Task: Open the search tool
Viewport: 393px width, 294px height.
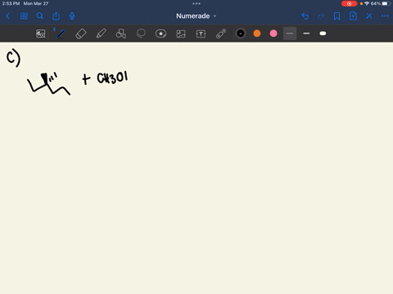Action: pos(40,16)
